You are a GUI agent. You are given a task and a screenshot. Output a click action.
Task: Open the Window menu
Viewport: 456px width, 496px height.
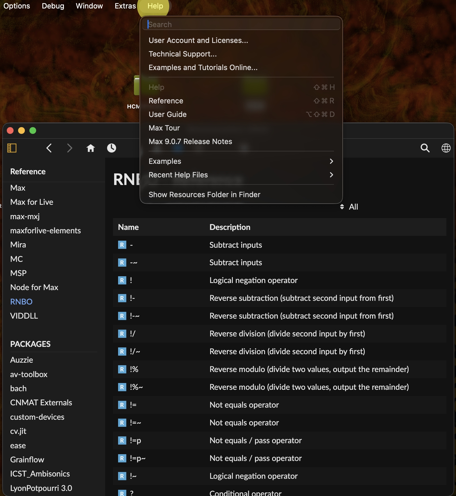tap(89, 6)
